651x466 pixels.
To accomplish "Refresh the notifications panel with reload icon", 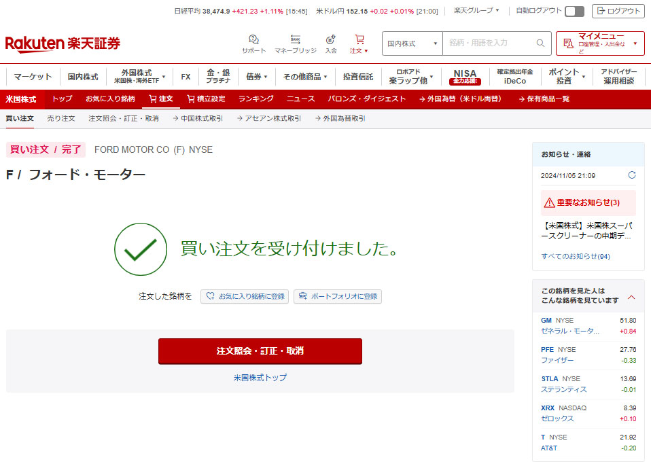I will coord(632,175).
